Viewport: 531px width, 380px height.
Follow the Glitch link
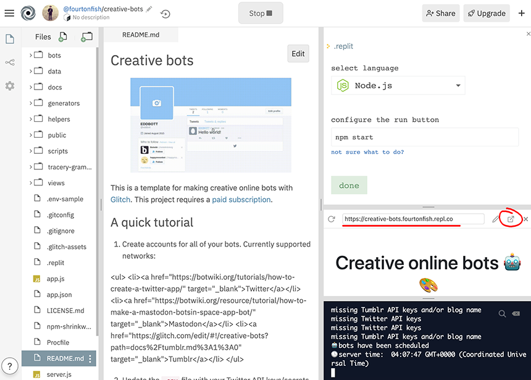coord(120,200)
